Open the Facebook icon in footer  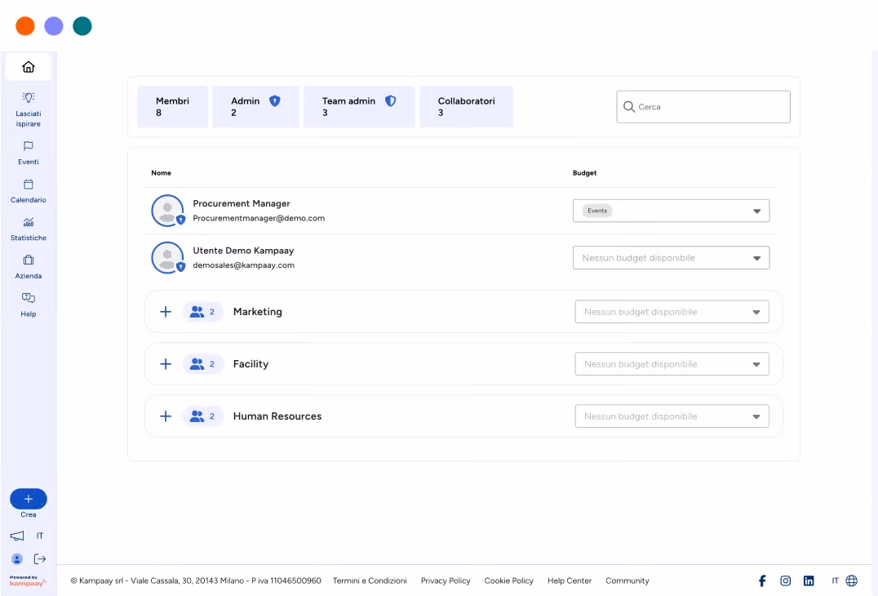(x=762, y=580)
